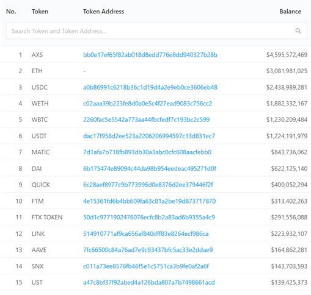The height and width of the screenshot is (295, 311).
Task: Open the USDC token address link
Action: (150, 87)
